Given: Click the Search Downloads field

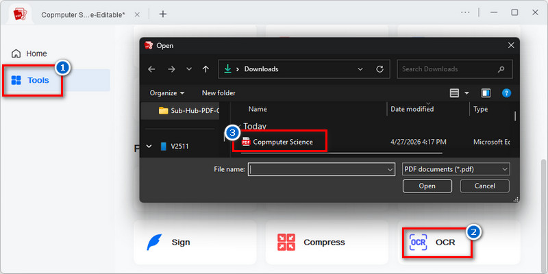Looking at the screenshot, I should [455, 69].
